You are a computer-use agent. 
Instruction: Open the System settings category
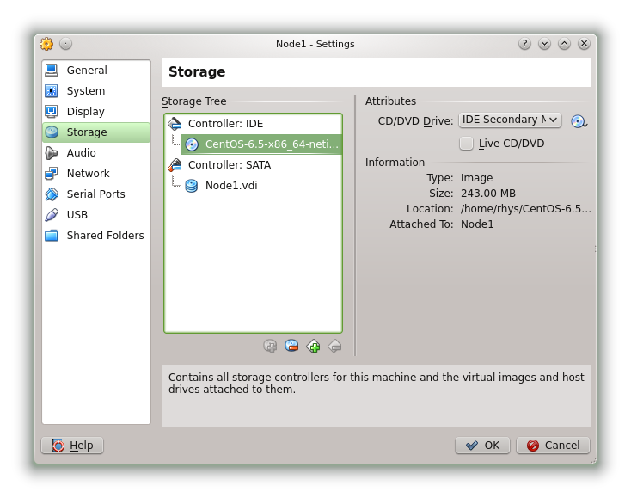click(x=95, y=91)
